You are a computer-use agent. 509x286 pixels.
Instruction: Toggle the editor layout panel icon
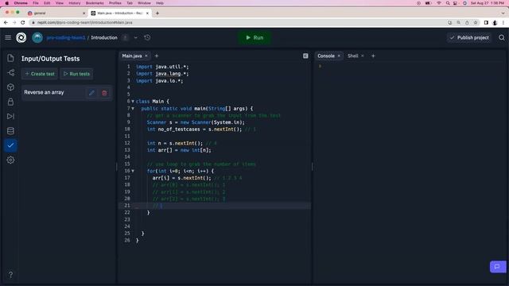305,56
